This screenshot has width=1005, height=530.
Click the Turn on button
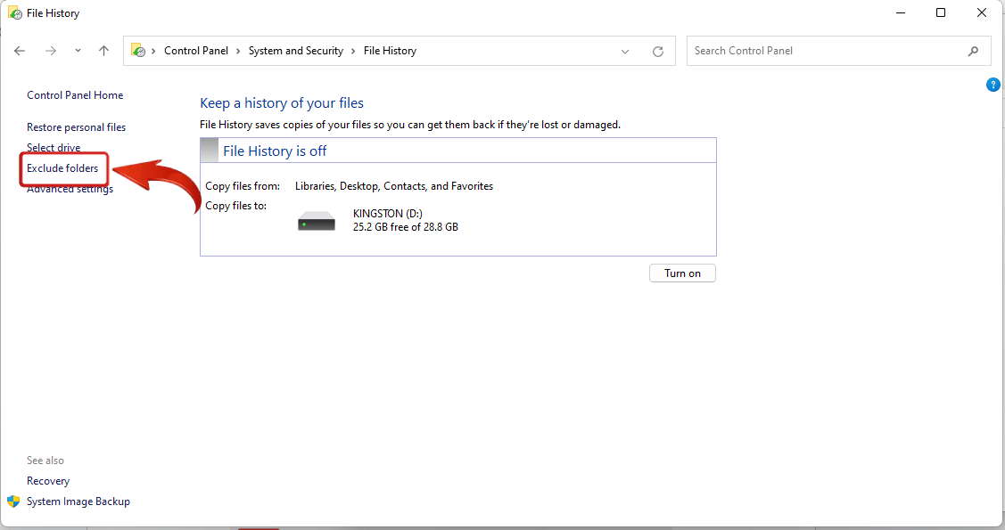point(682,273)
